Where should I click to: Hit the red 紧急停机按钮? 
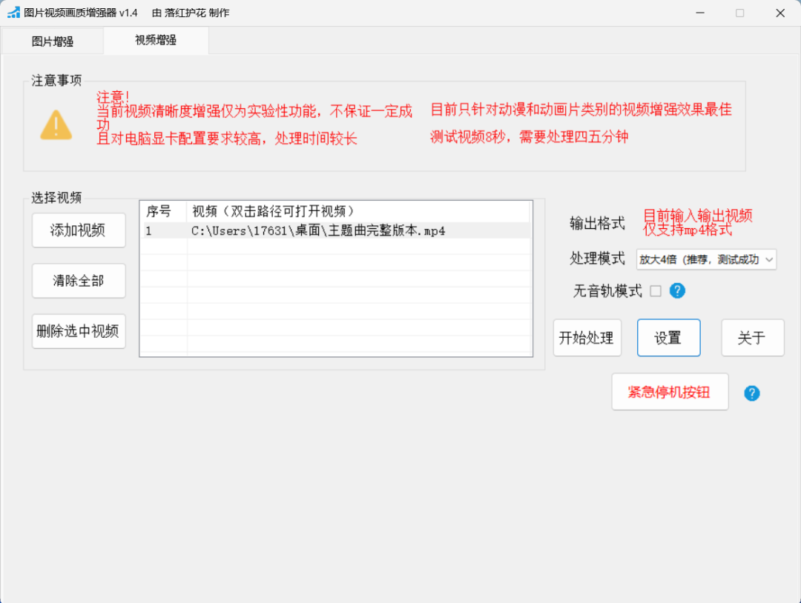click(670, 392)
